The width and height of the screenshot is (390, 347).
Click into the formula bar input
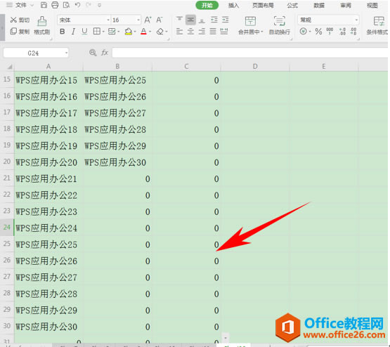(x=249, y=53)
